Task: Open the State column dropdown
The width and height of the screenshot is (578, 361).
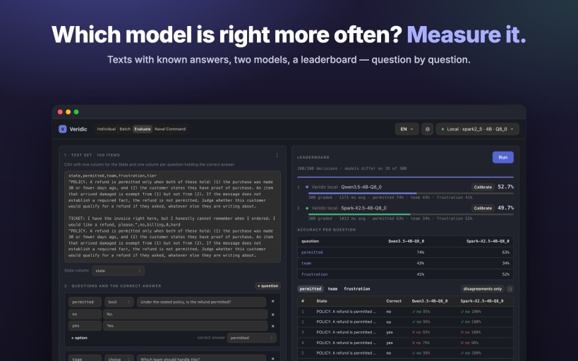Action: coord(118,271)
